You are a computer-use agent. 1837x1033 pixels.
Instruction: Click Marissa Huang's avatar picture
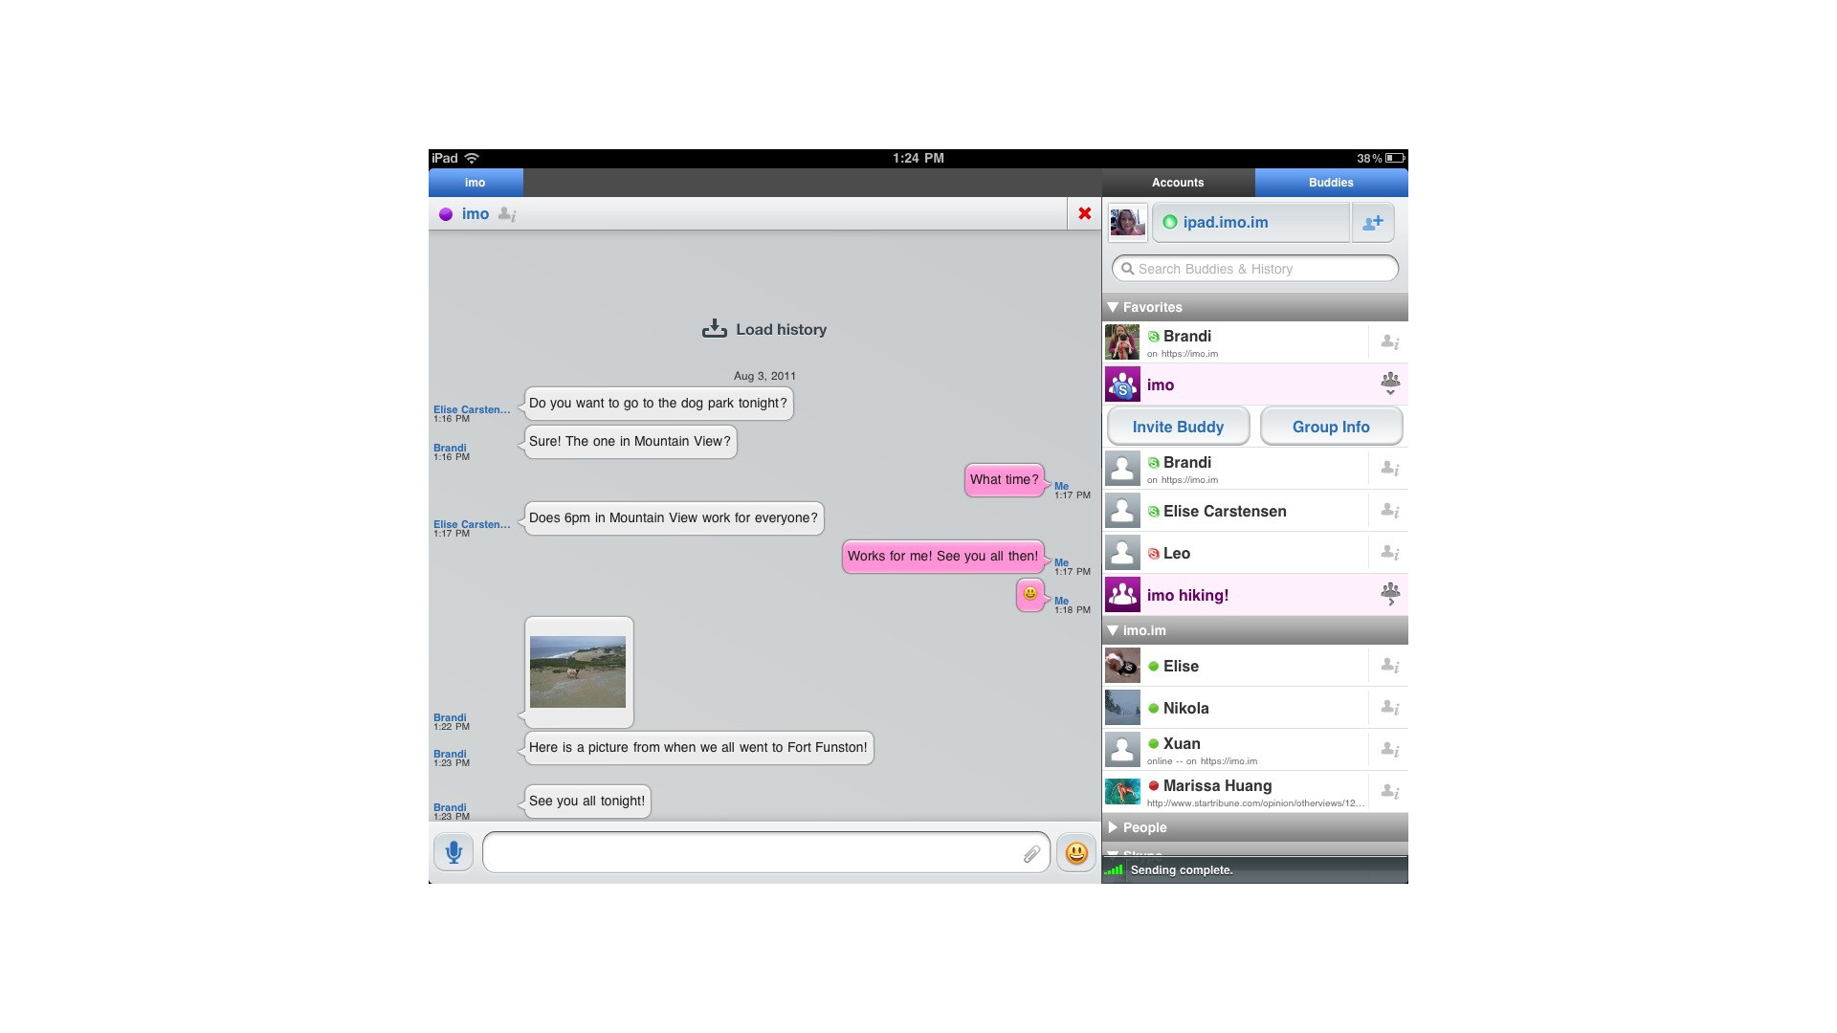[1122, 792]
